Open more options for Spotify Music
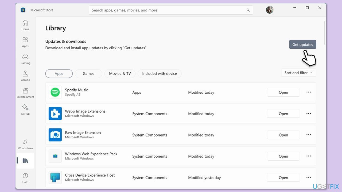 click(309, 92)
